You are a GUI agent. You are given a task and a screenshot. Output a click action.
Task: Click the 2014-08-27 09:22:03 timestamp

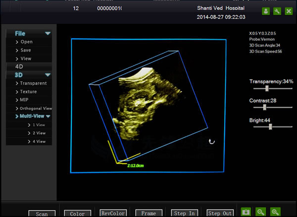pos(221,17)
